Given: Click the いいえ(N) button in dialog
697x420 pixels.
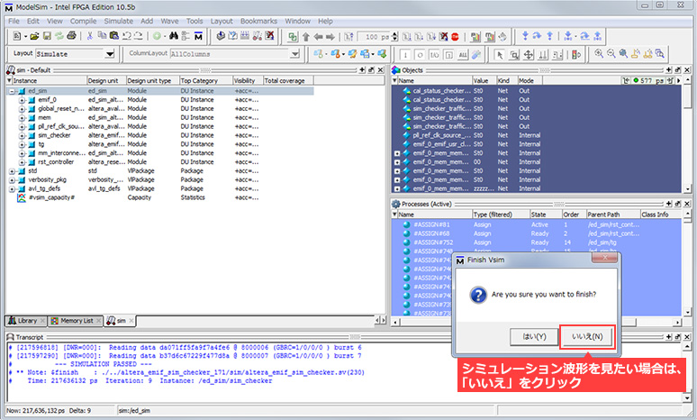Looking at the screenshot, I should [x=586, y=336].
